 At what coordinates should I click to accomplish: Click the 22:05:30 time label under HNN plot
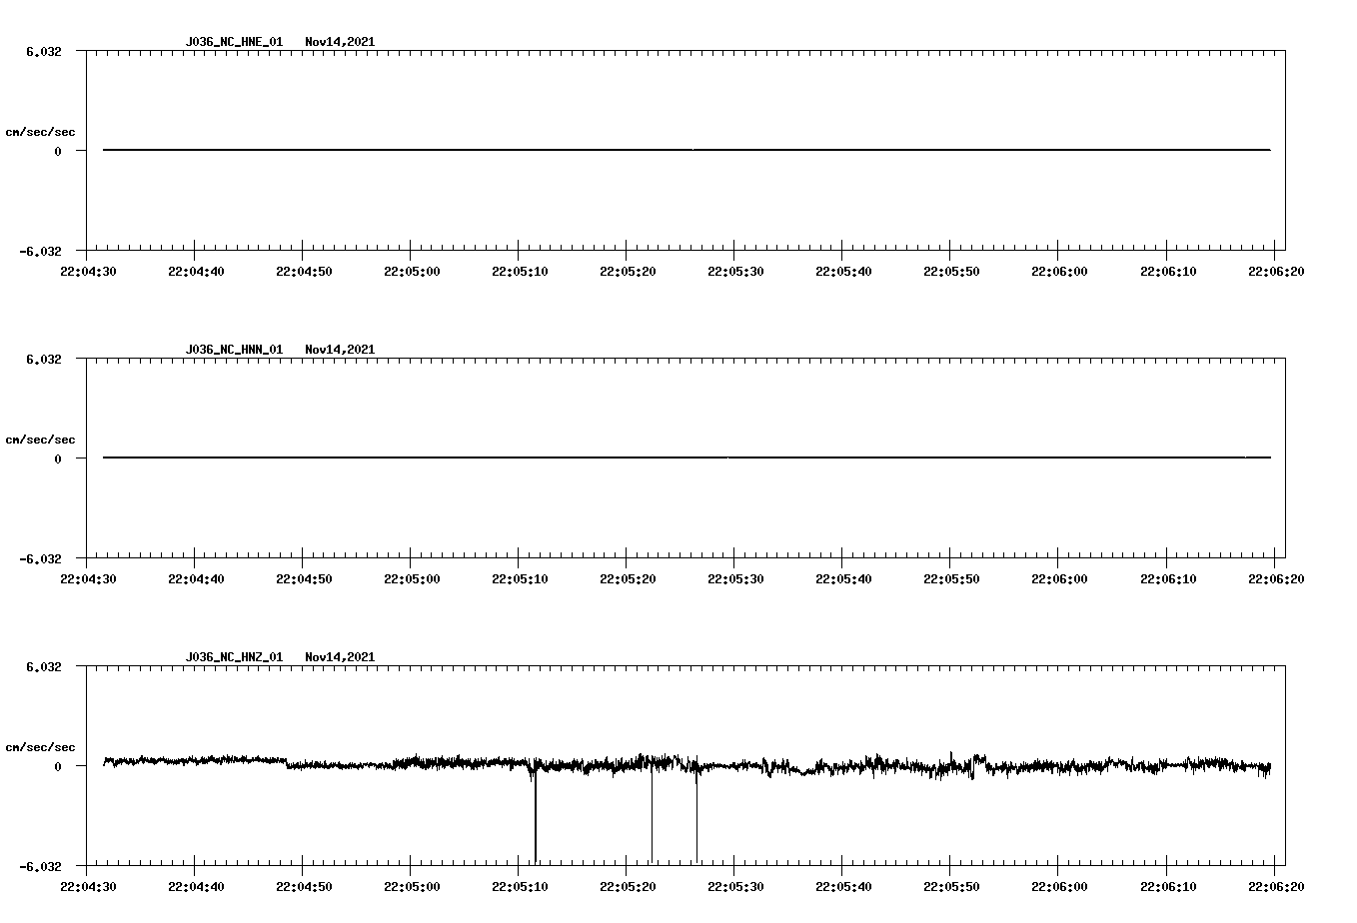(x=735, y=578)
